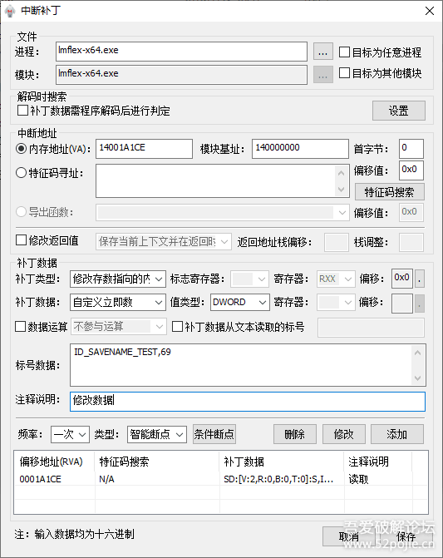Click the 偏移值 field beside 特征码寻址
Image resolution: width=443 pixels, height=558 pixels.
[x=411, y=170]
